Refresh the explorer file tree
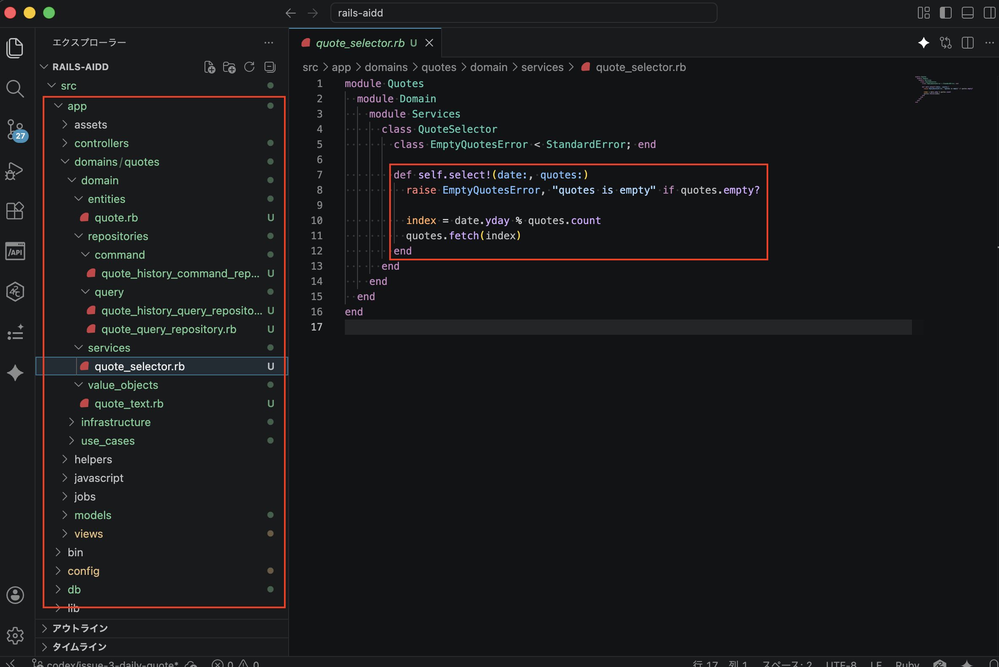 coord(249,67)
